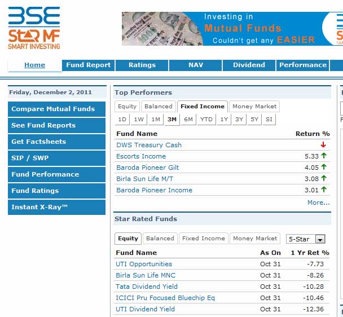Open Tata Dividend Yield fund link
Image resolution: width=343 pixels, height=317 pixels.
(147, 287)
